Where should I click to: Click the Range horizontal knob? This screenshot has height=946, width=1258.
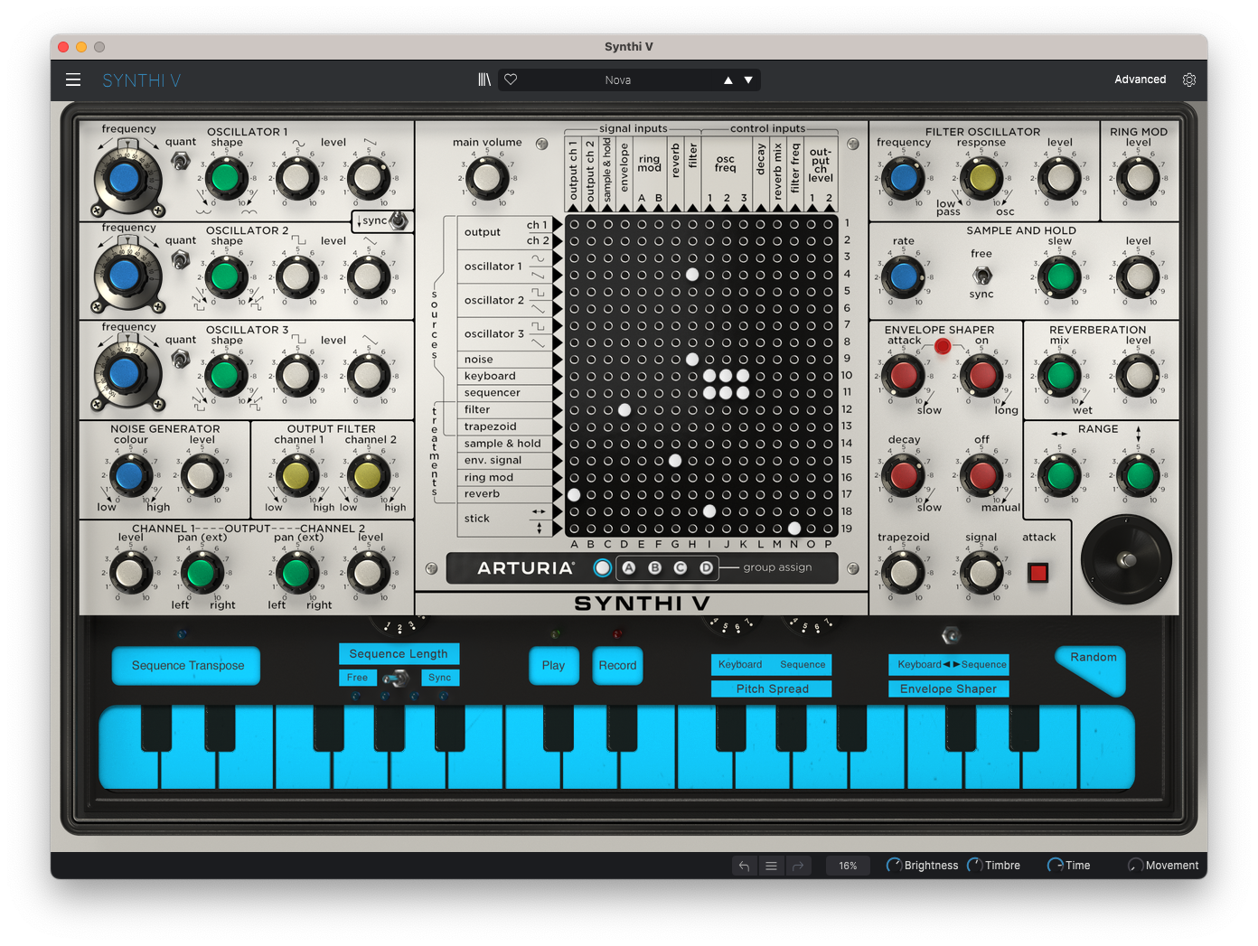(x=1060, y=474)
